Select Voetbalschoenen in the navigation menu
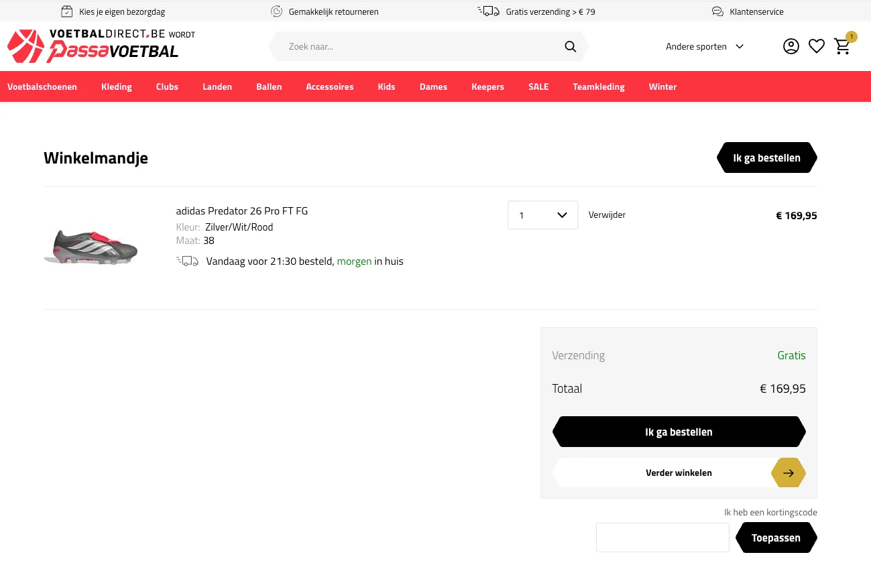Image resolution: width=871 pixels, height=569 pixels. 42,86
